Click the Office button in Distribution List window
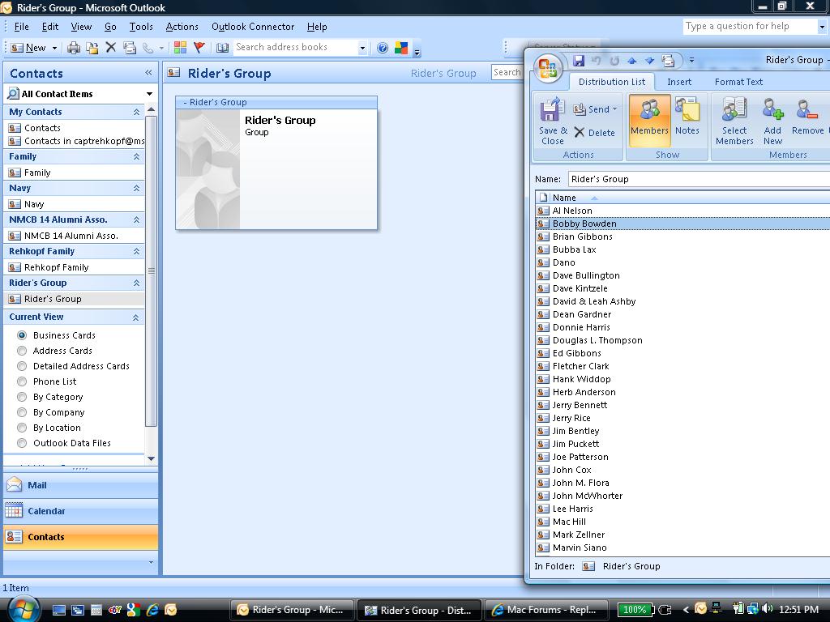The height and width of the screenshot is (622, 830). 547,69
